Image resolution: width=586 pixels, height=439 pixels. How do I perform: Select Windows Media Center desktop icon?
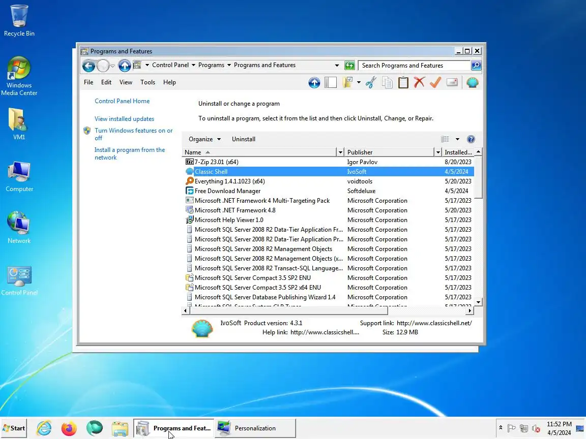click(x=19, y=76)
